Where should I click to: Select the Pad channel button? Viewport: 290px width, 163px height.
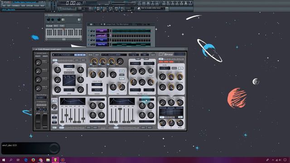(x=101, y=40)
